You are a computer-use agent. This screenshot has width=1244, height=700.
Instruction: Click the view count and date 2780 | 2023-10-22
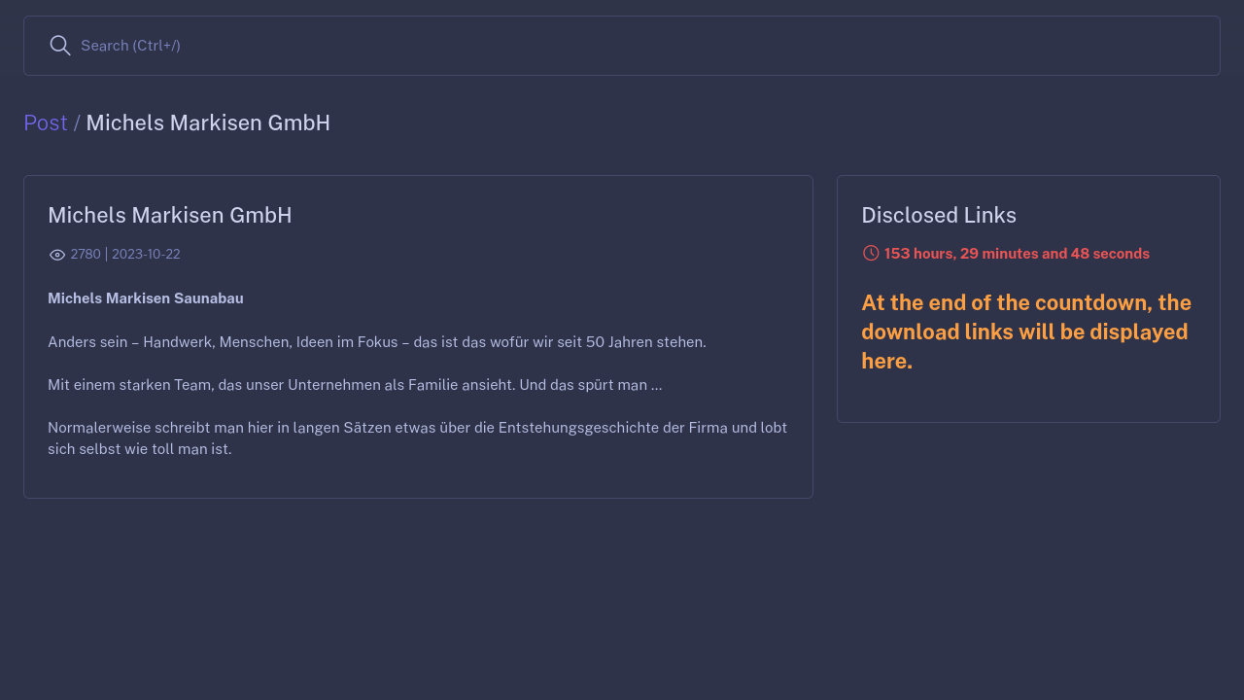(x=125, y=255)
